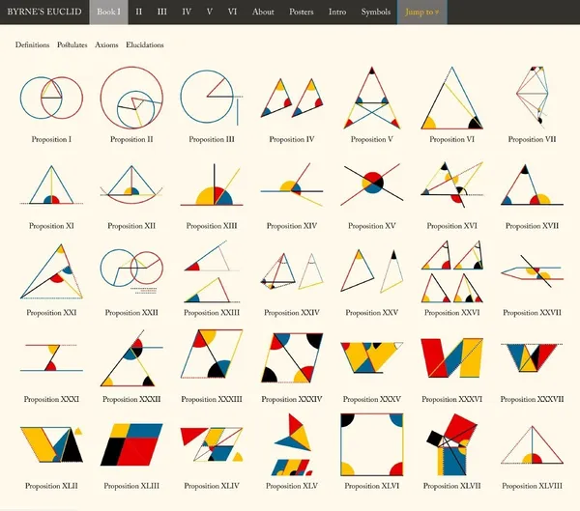Switch to Book III

click(162, 12)
